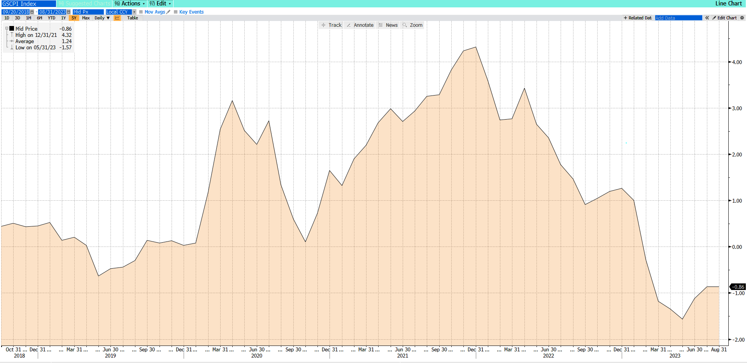Open the Local CCY currency dropdown
The height and width of the screenshot is (363, 747).
point(134,12)
